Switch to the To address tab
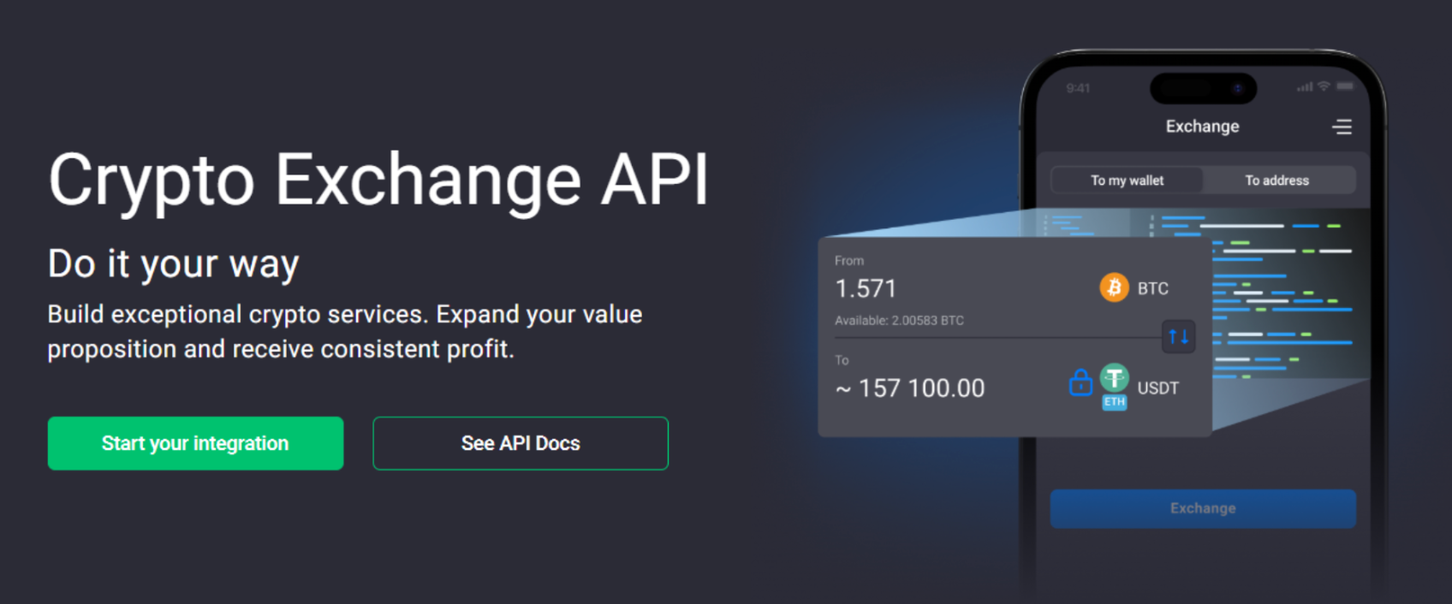 pyautogui.click(x=1277, y=181)
